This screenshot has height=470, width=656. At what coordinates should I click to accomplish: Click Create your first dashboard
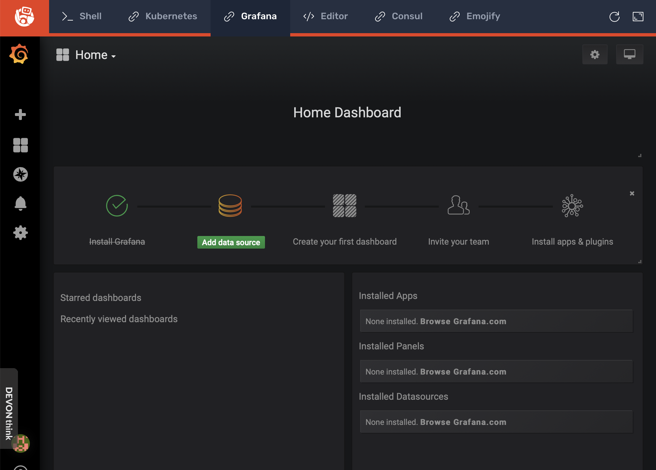pos(345,242)
